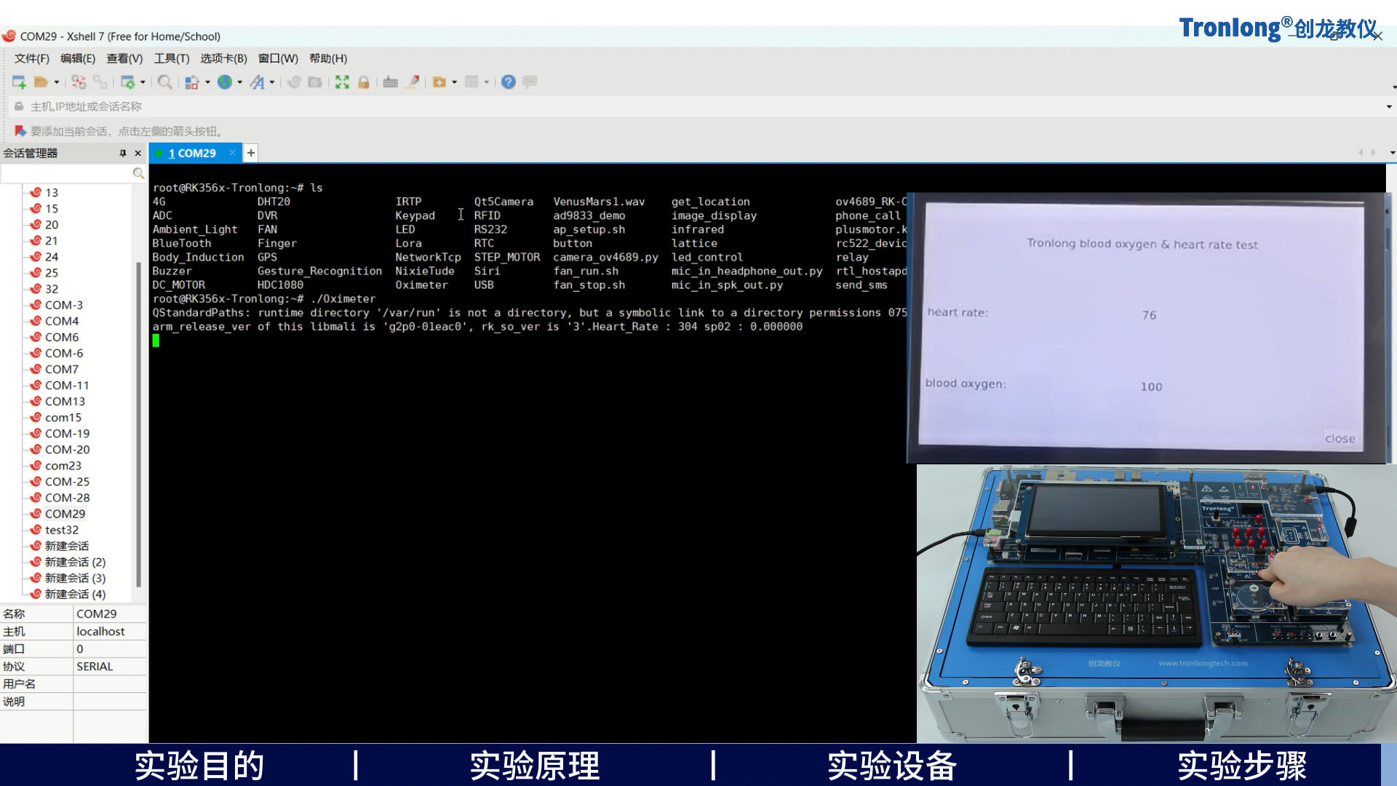Viewport: 1397px width, 786px height.
Task: Click the open file folder icon
Action: (40, 82)
